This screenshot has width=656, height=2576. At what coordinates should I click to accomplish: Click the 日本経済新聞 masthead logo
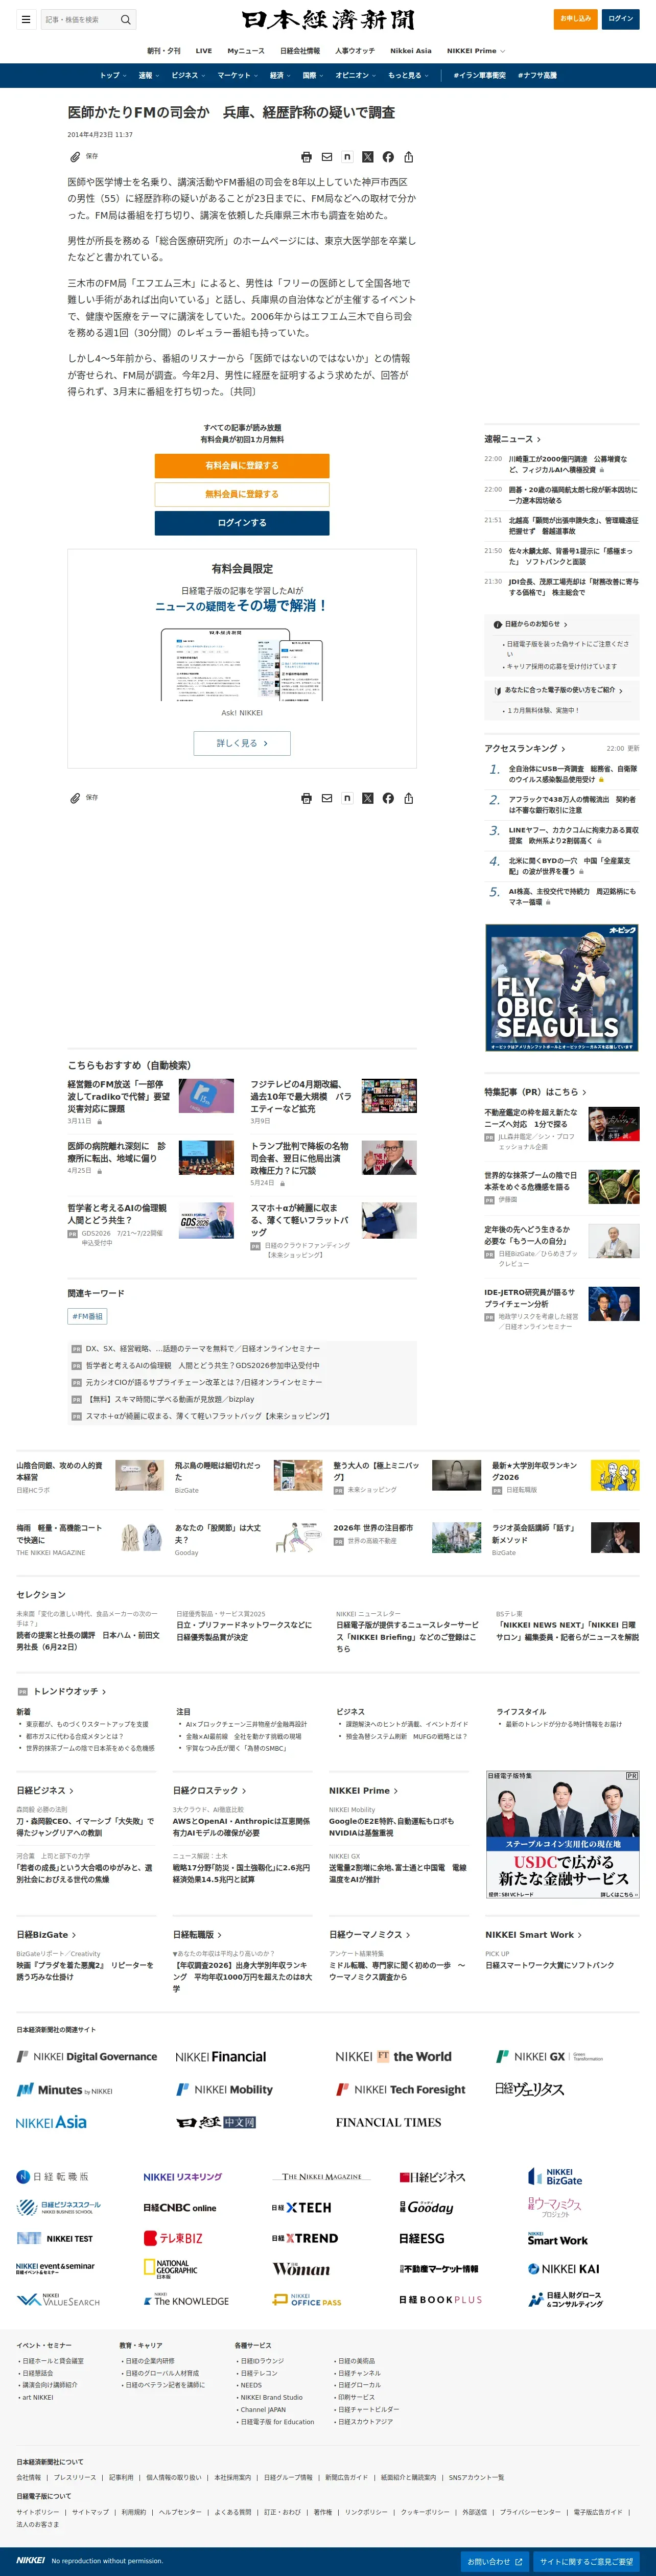click(x=328, y=19)
